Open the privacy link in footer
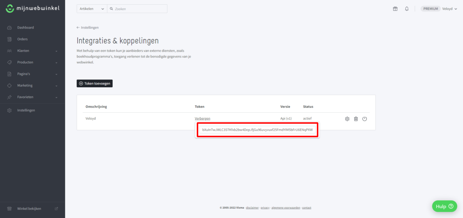463x218 pixels. pos(265,208)
